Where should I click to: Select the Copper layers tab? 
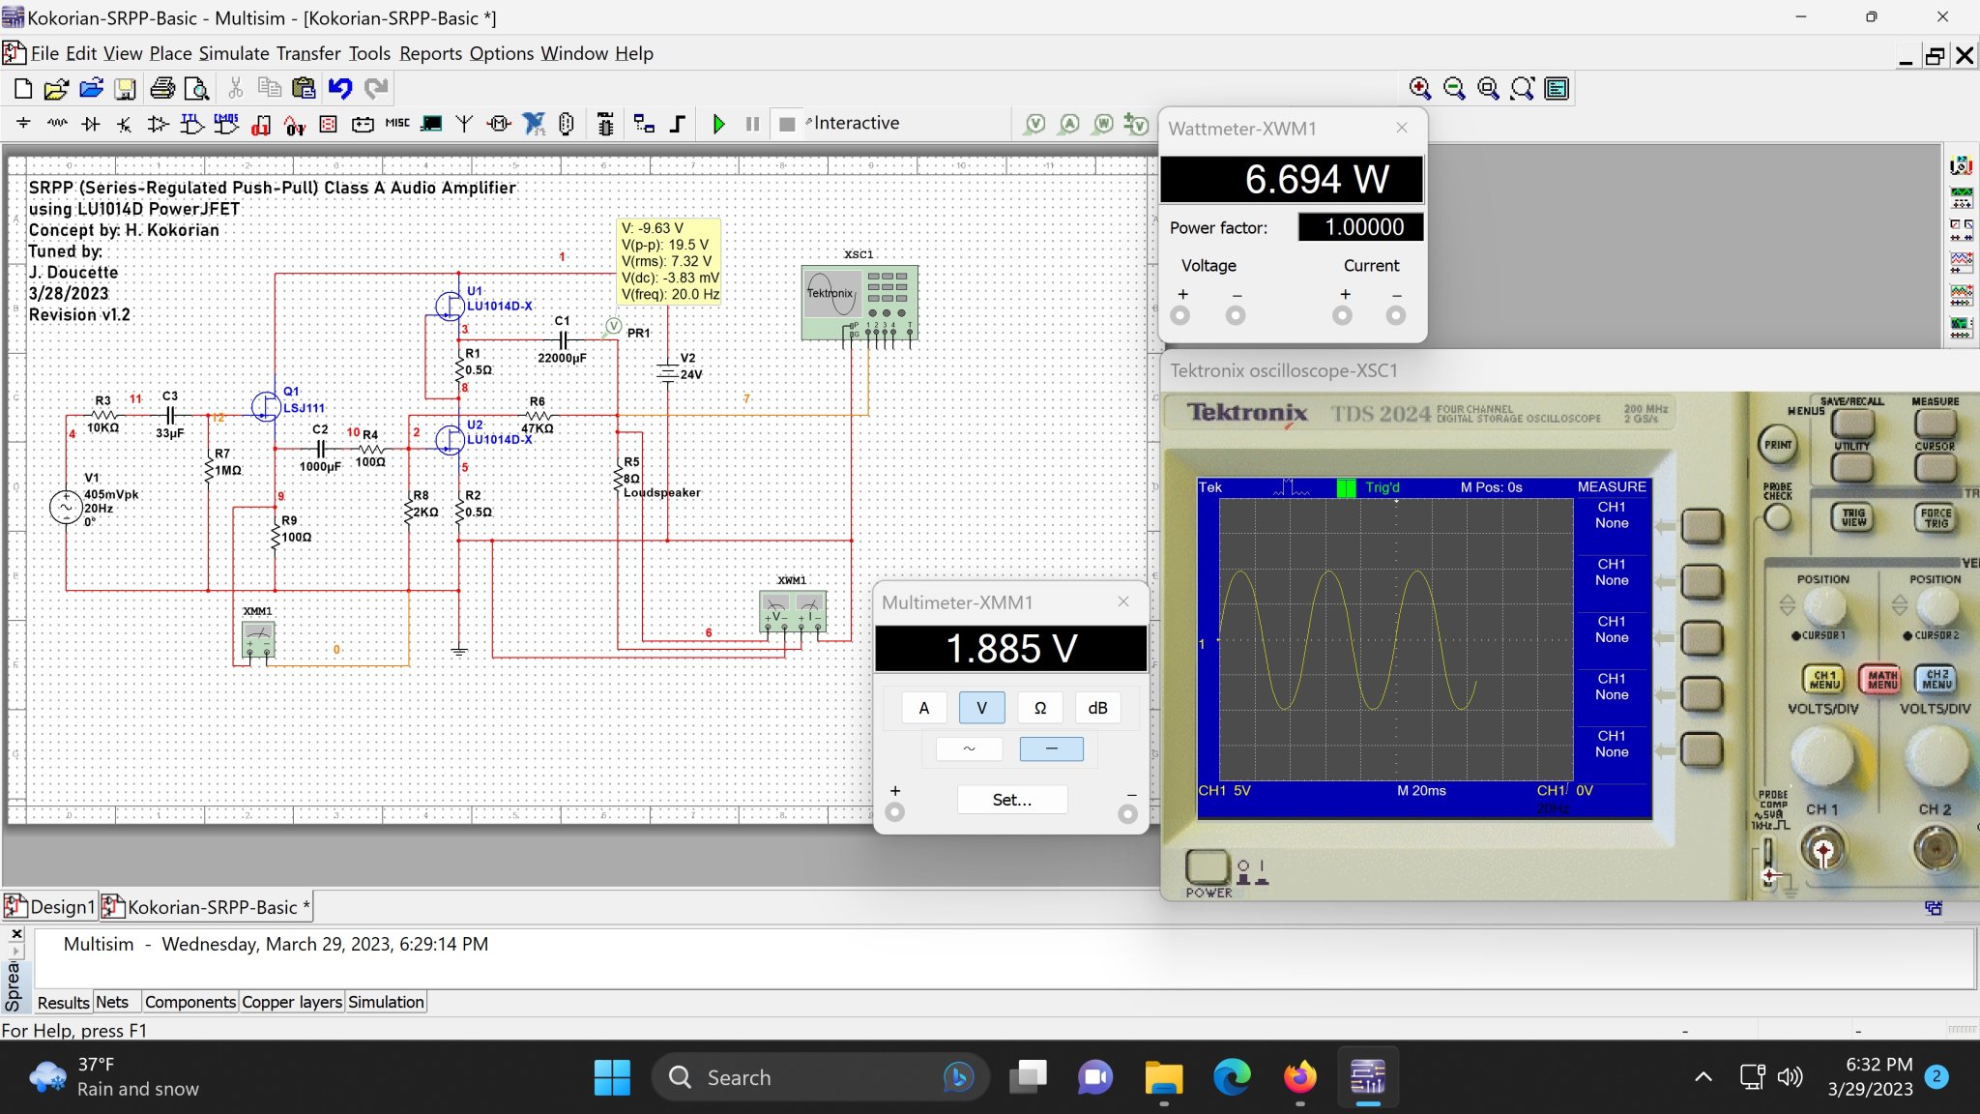tap(292, 1002)
